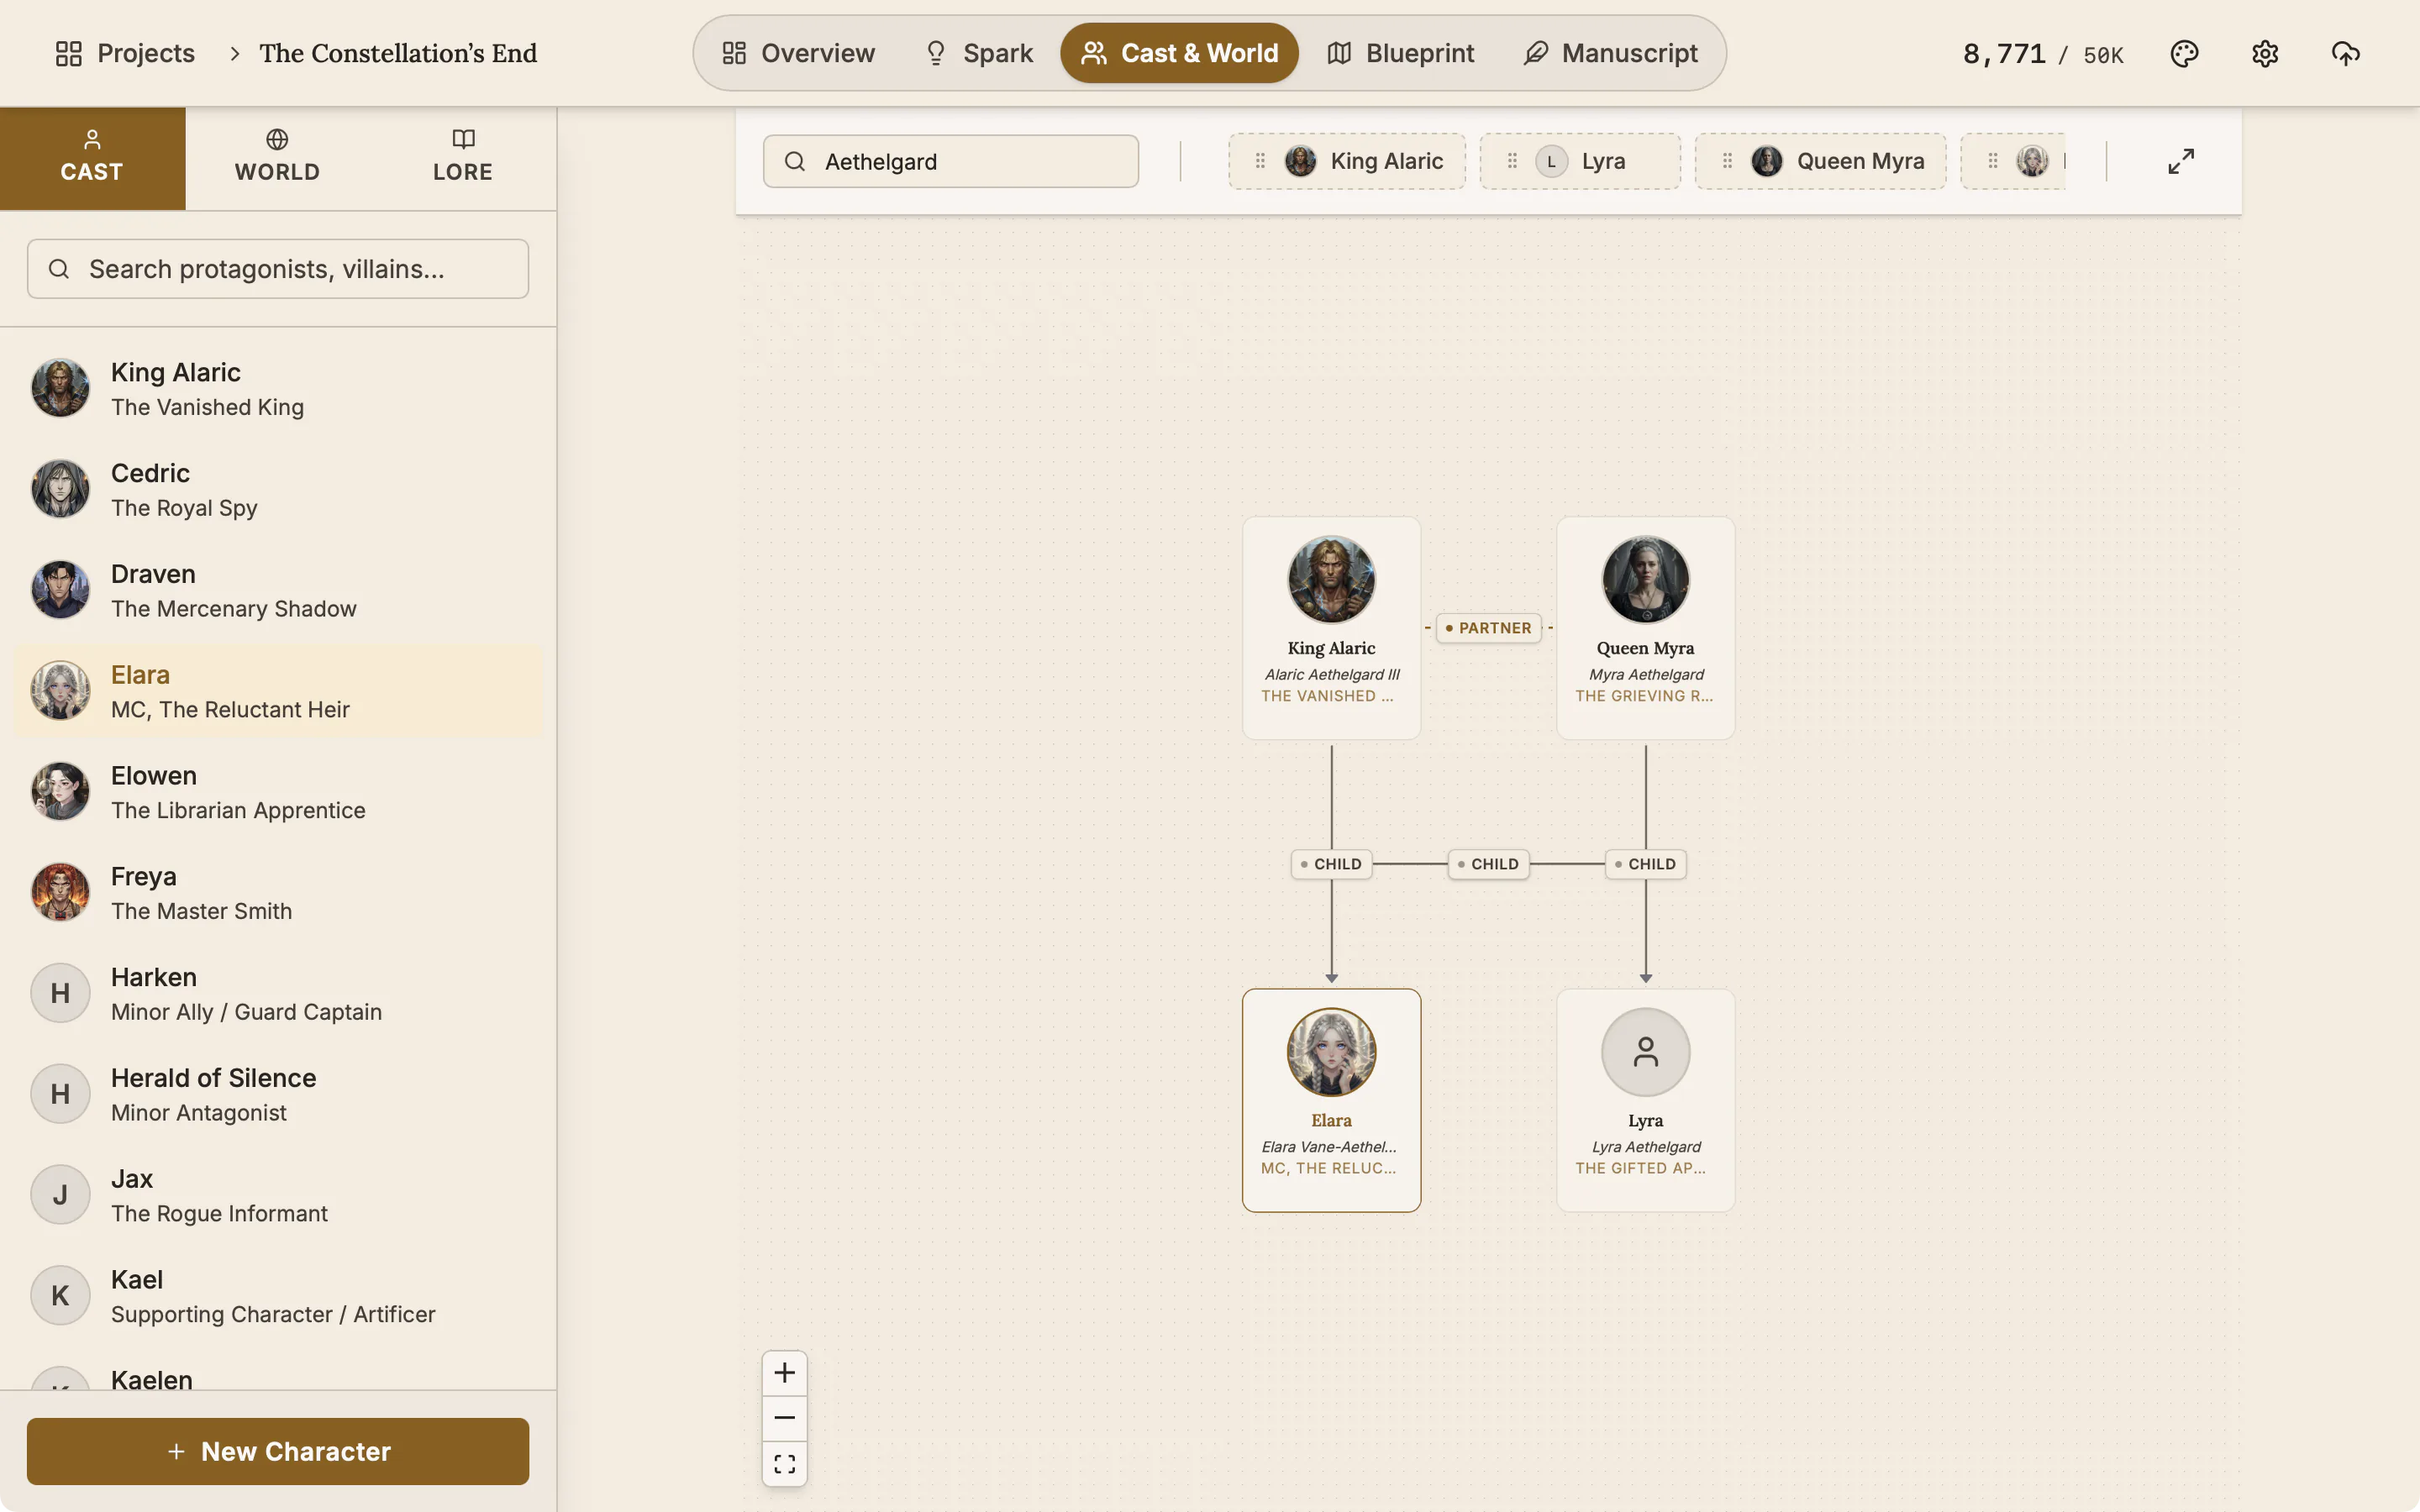This screenshot has width=2420, height=1512.
Task: Open the Manuscript tab
Action: point(1610,53)
